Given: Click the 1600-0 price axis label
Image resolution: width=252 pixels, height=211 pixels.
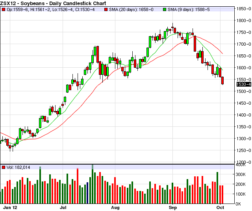Looking at the screenshot, I should pyautogui.click(x=244, y=68).
